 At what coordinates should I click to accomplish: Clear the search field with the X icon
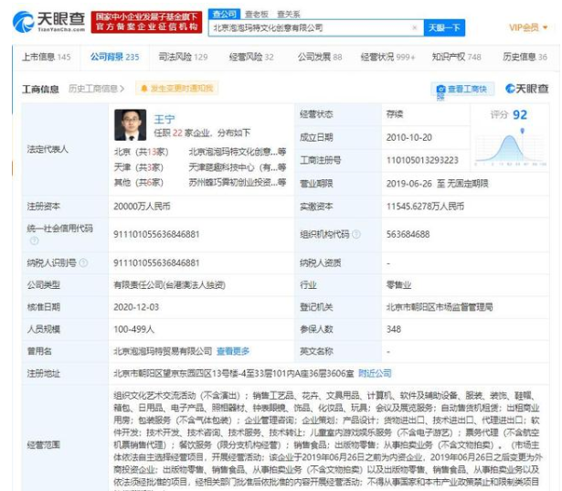coord(415,27)
